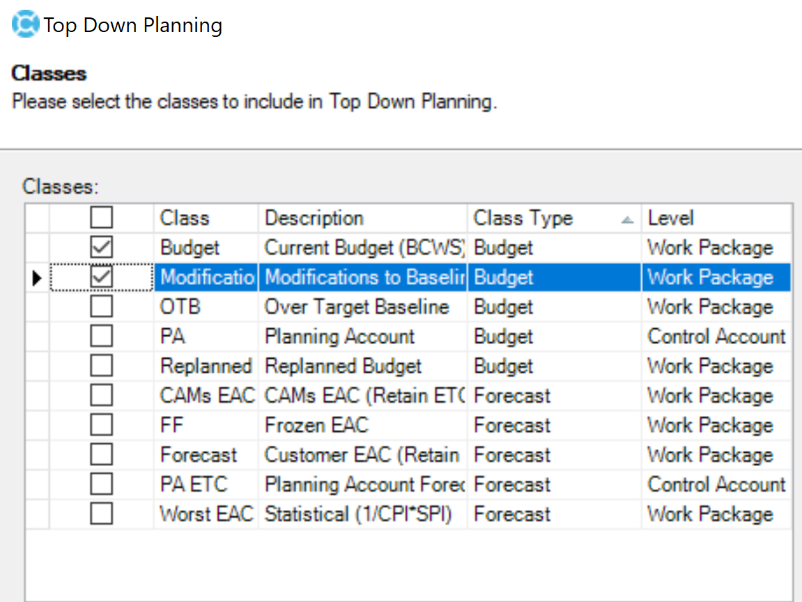Click the current row indicator arrow
The image size is (802, 602).
point(37,278)
